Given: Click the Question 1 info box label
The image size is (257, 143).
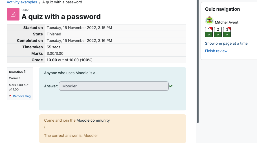Looking at the screenshot, I should point(17,72).
